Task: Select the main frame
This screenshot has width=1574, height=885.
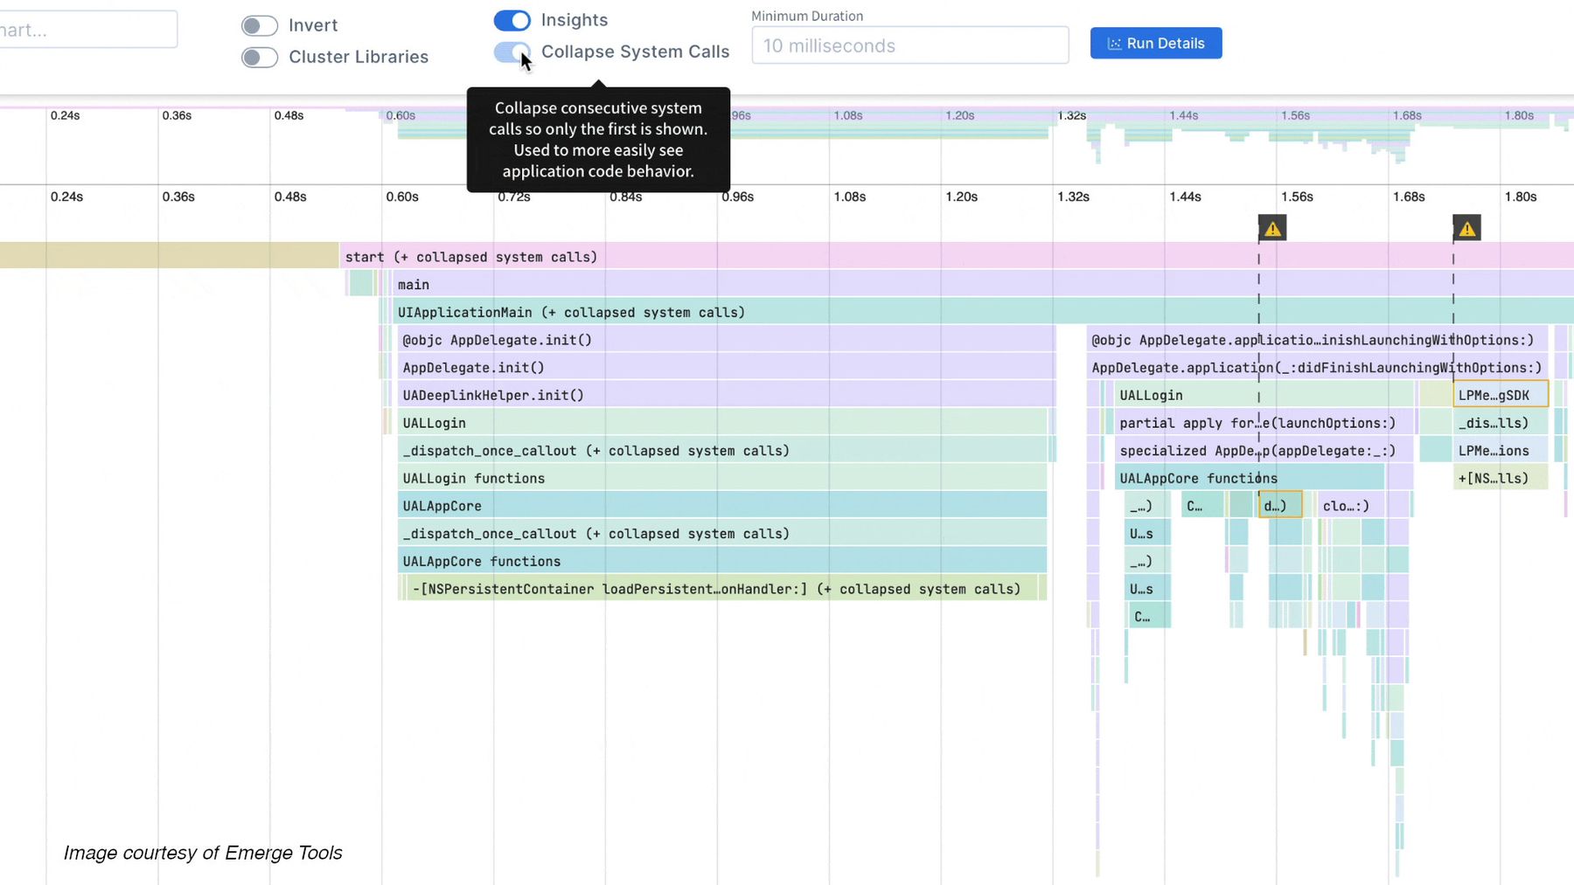Action: [612, 283]
